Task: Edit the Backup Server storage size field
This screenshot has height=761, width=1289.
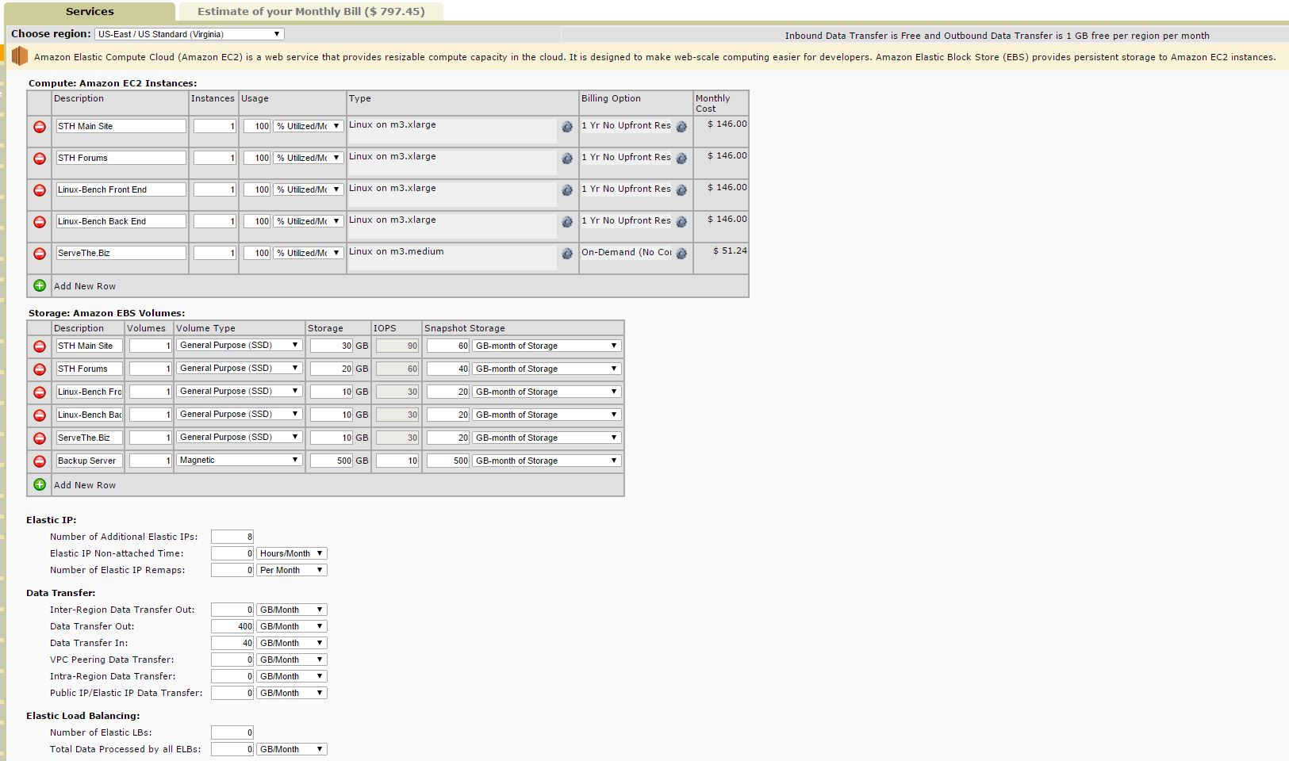Action: 332,461
